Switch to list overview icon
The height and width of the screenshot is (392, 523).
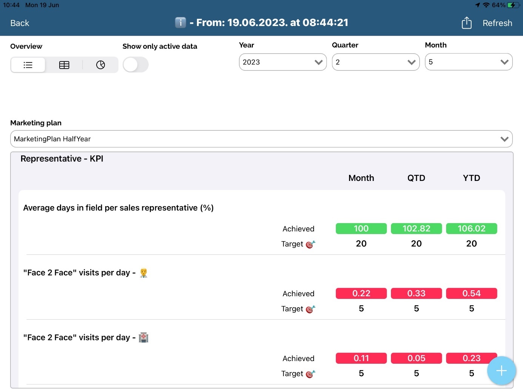[28, 65]
